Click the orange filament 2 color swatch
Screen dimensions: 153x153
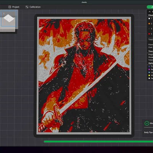[149, 24]
